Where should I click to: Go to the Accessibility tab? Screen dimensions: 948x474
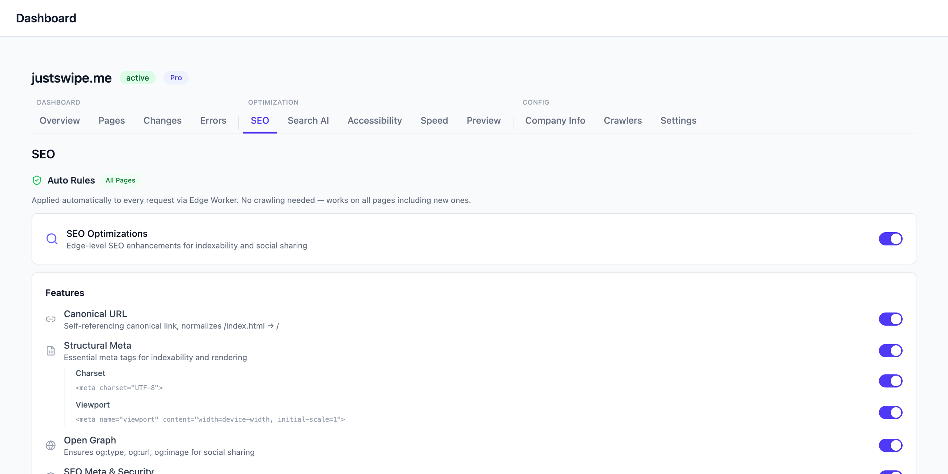375,120
